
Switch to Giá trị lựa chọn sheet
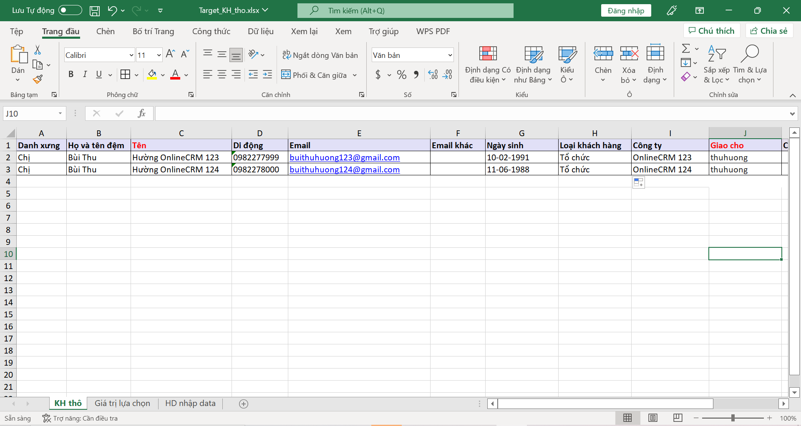(122, 403)
